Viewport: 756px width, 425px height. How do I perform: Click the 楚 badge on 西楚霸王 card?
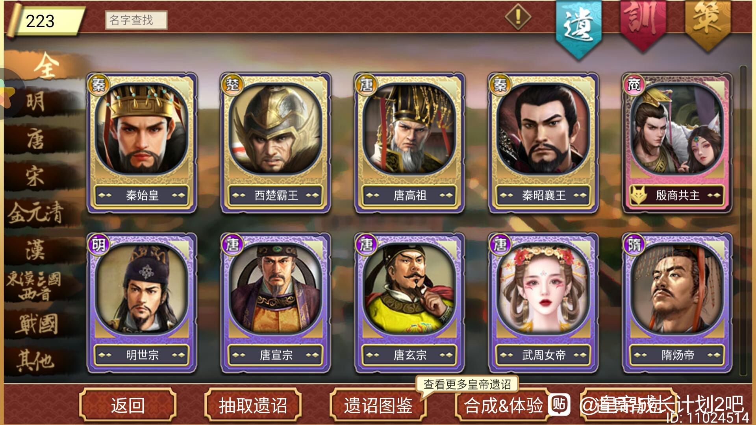click(232, 84)
